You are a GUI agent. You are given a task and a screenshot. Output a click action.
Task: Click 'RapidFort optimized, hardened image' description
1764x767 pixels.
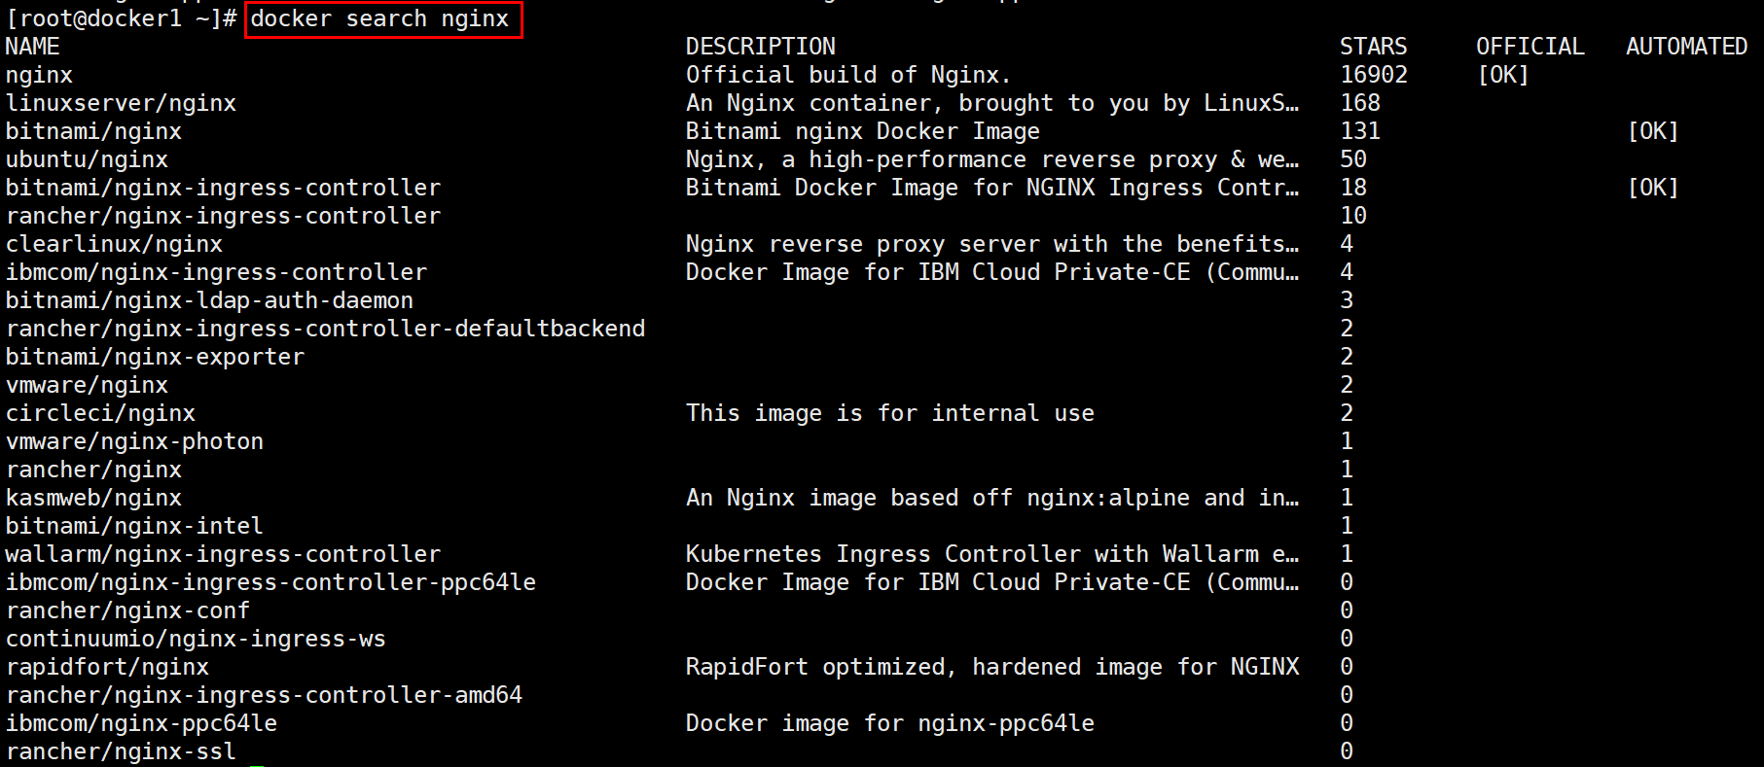pos(991,667)
